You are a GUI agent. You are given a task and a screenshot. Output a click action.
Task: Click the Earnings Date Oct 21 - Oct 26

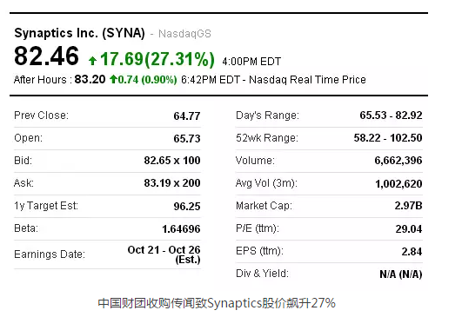[164, 249]
